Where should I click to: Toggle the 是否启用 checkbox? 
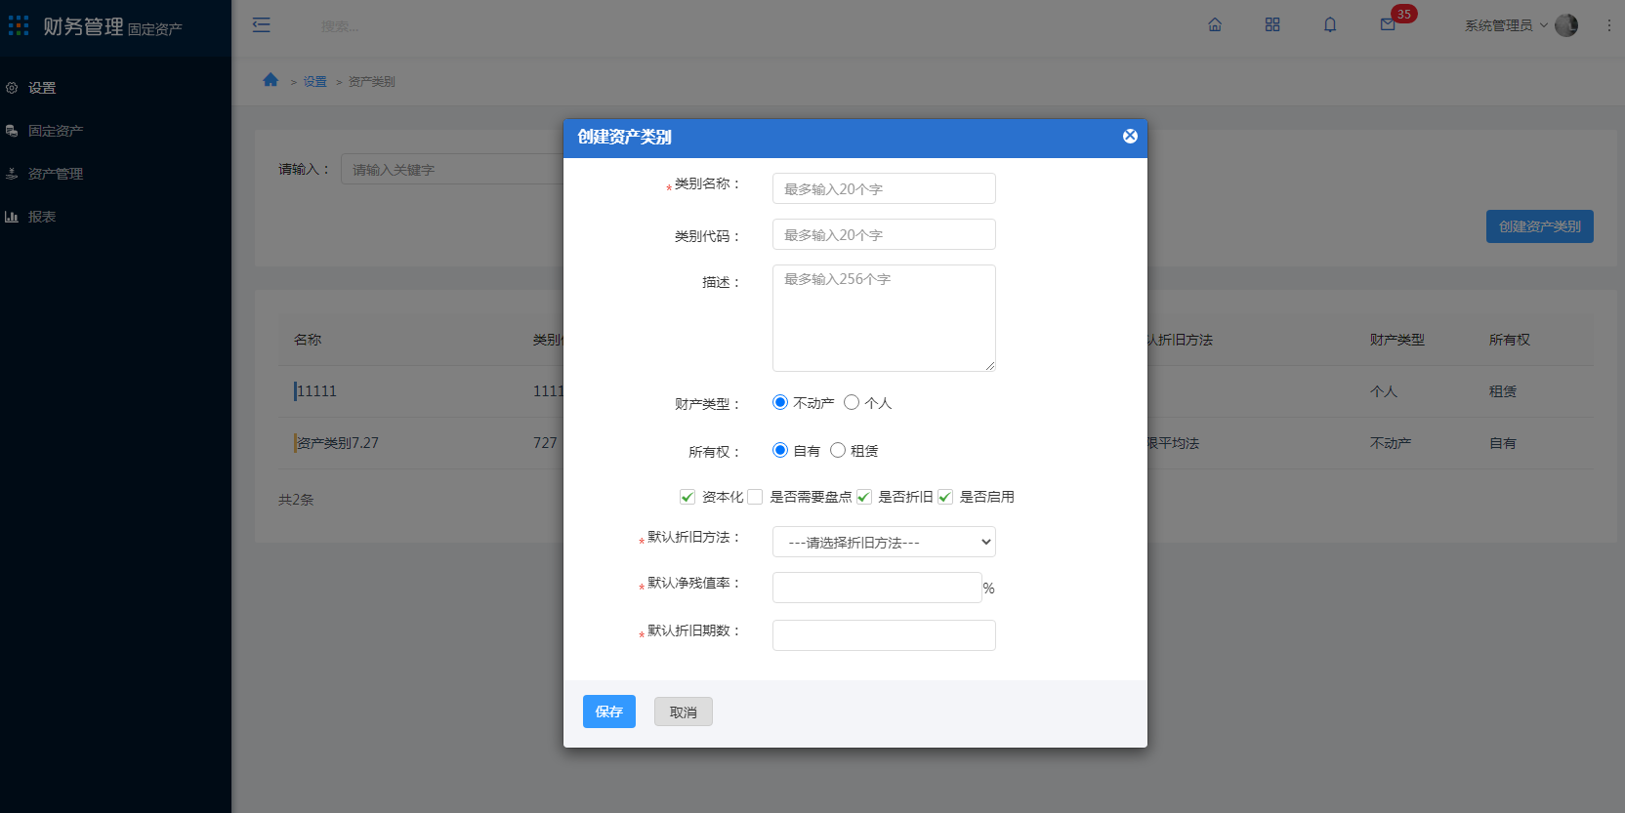click(945, 497)
